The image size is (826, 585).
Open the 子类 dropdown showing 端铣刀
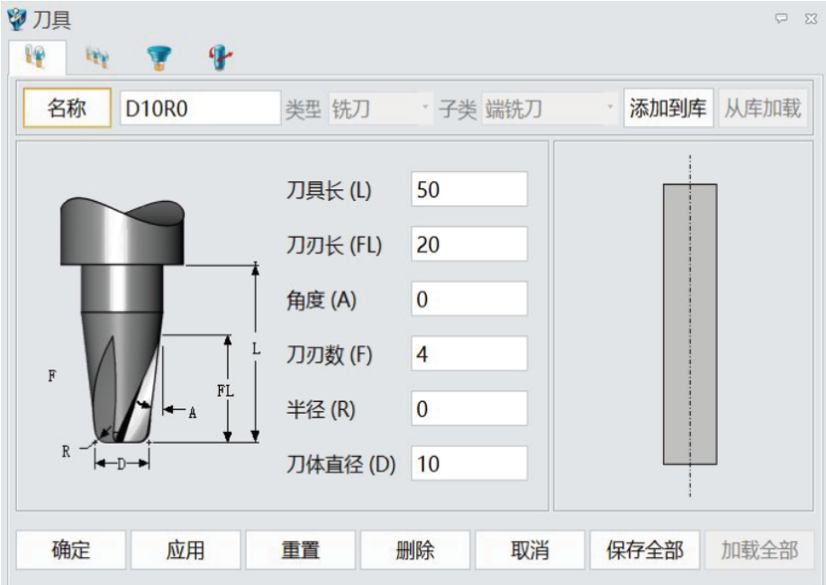point(549,109)
